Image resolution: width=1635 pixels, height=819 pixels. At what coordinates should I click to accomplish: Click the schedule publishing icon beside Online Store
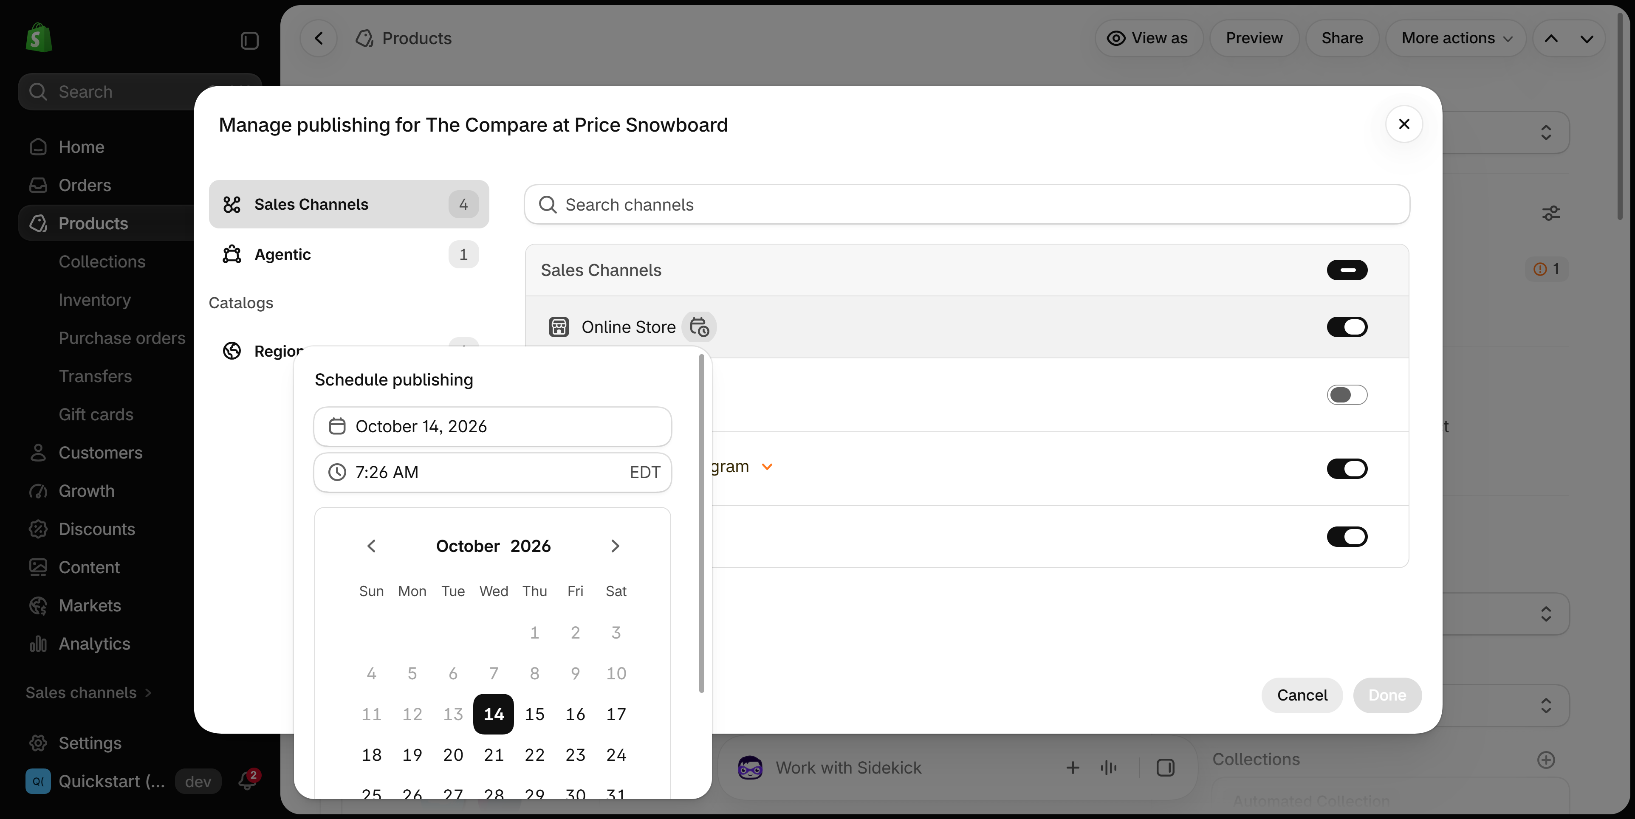(x=699, y=327)
